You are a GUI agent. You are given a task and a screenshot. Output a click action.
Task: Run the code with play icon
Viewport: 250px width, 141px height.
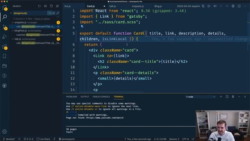coord(209,6)
